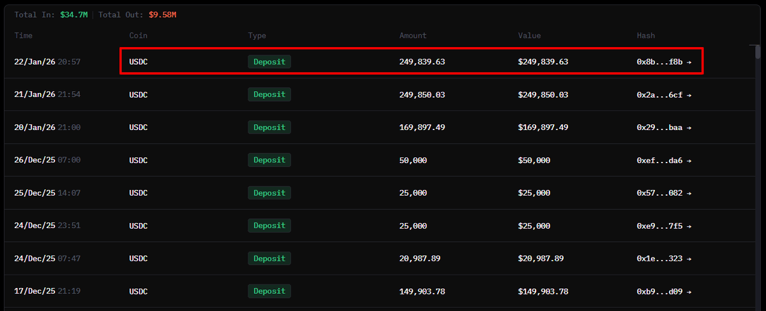Click the 149,903.78 amount cell
The width and height of the screenshot is (766, 311).
click(x=422, y=291)
